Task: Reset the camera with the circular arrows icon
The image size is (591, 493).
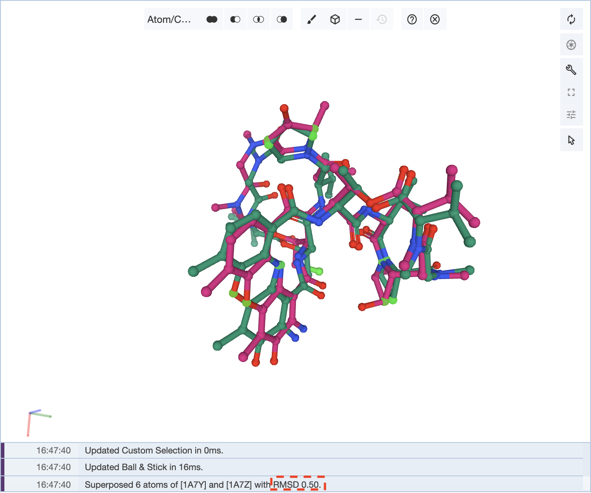Action: point(571,19)
